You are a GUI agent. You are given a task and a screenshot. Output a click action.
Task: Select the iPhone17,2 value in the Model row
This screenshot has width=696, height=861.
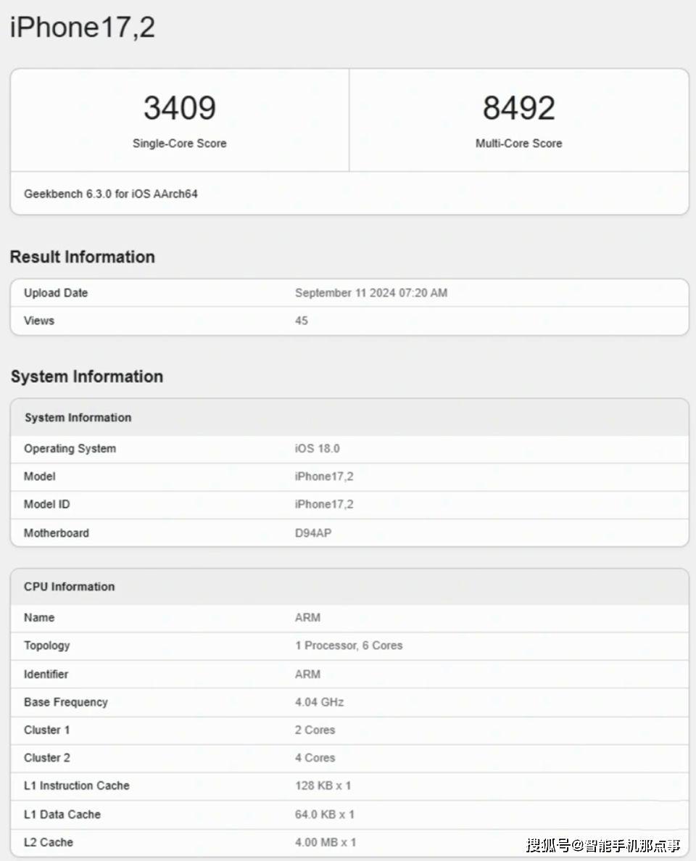tap(324, 476)
